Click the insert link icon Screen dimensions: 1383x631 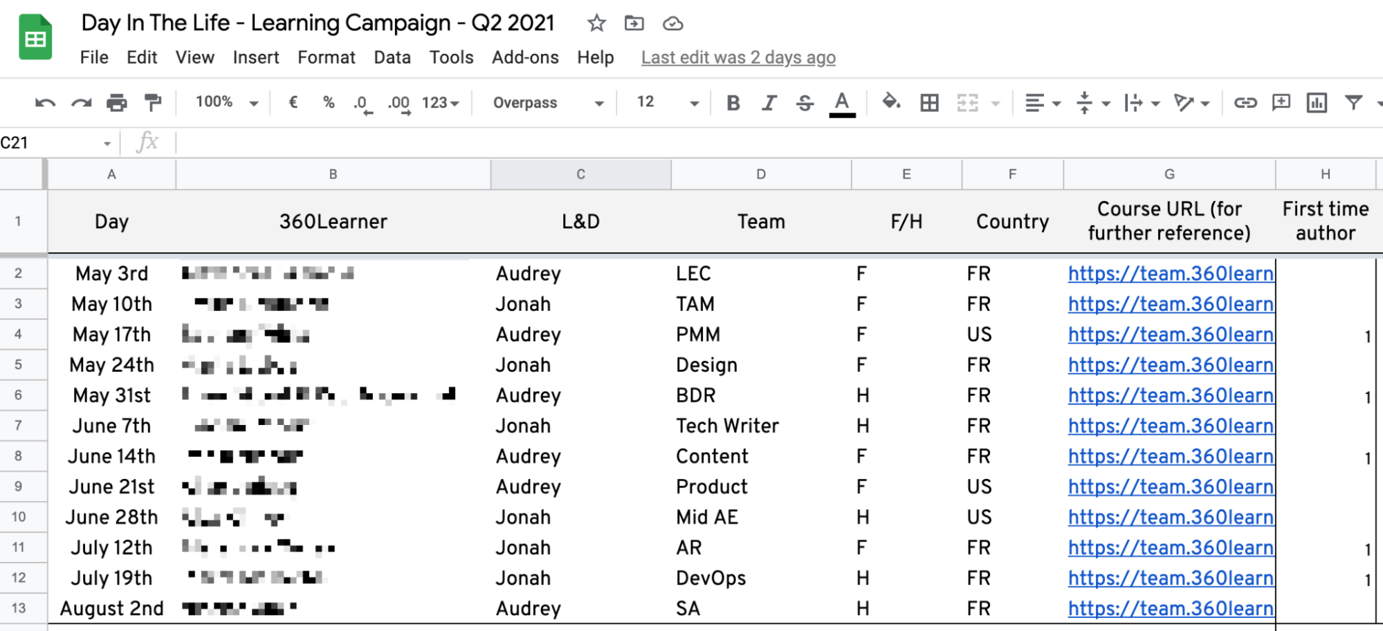coord(1245,103)
